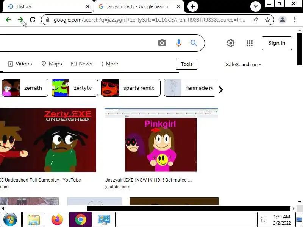Click horizontal scrollbar left arrow

(x=3, y=209)
